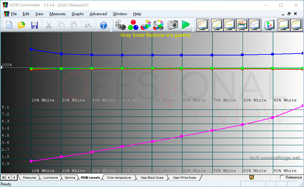This screenshot has height=187, width=304.
Task: Switch to the Near Black Scale tab
Action: pos(152,177)
